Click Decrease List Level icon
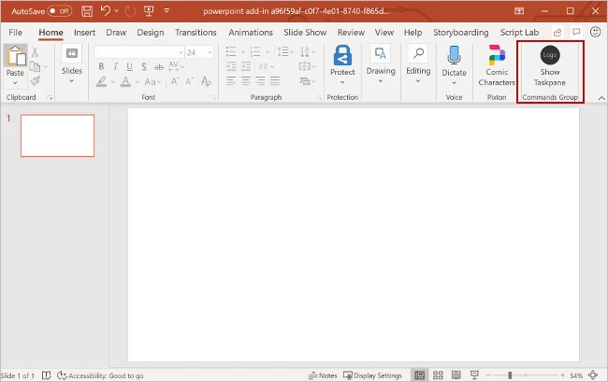 click(231, 66)
